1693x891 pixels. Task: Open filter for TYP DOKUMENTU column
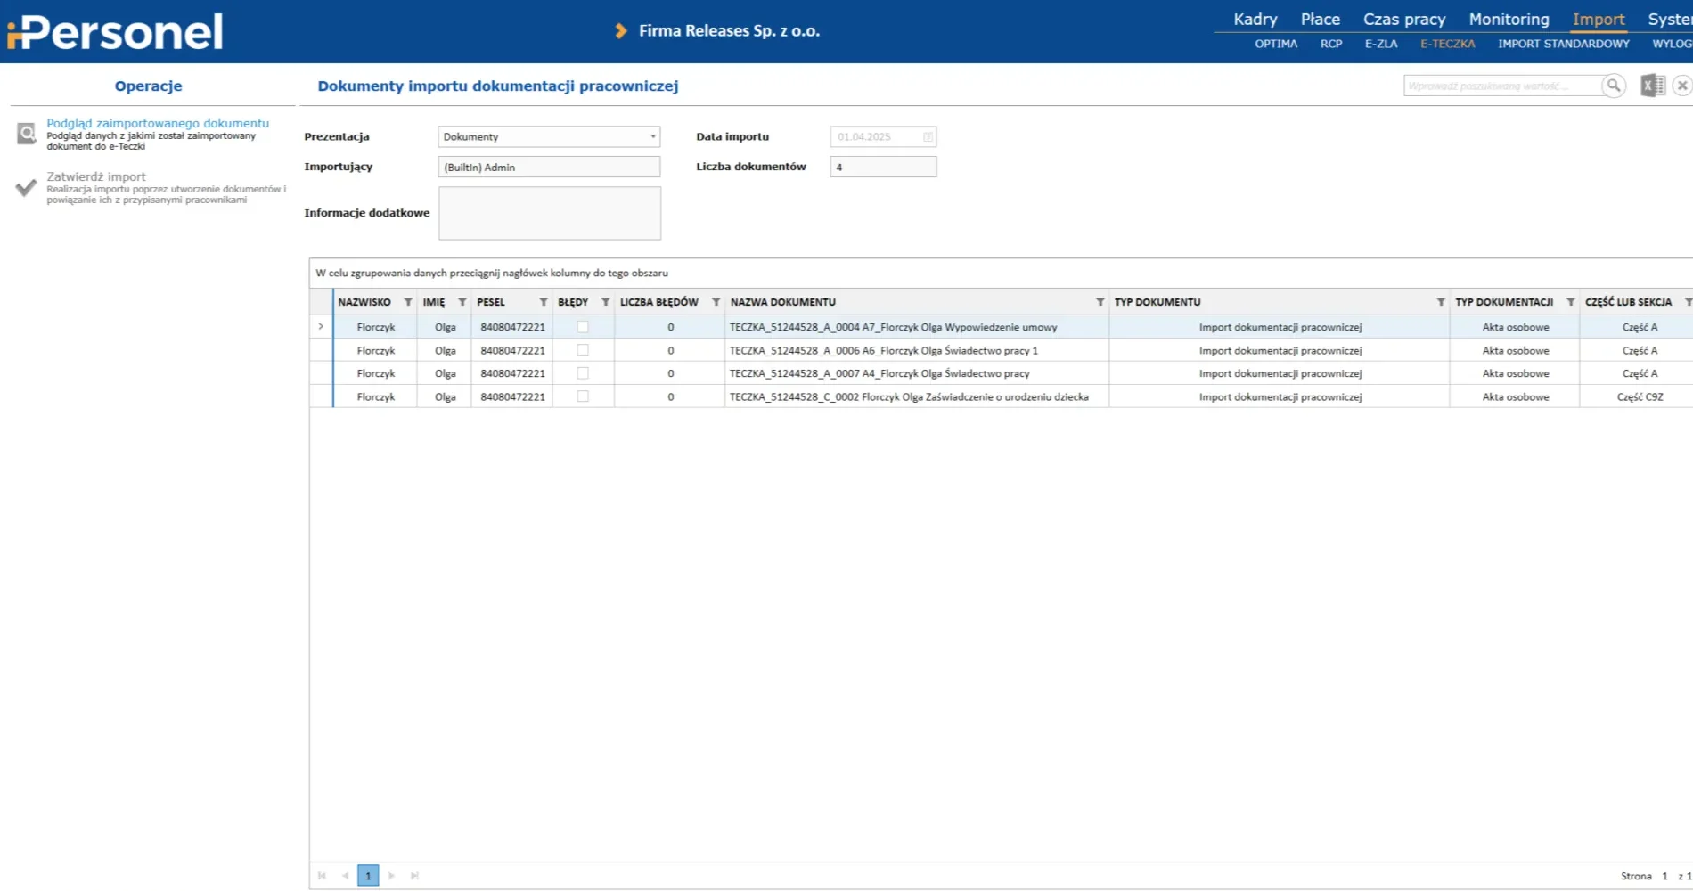(1440, 302)
